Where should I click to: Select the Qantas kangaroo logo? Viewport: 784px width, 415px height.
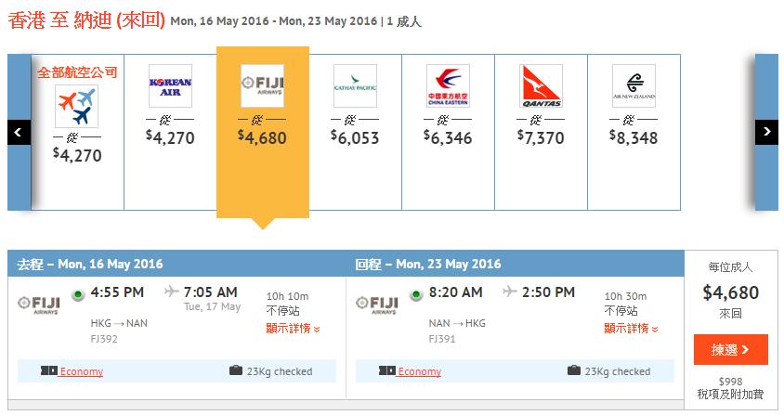click(541, 85)
